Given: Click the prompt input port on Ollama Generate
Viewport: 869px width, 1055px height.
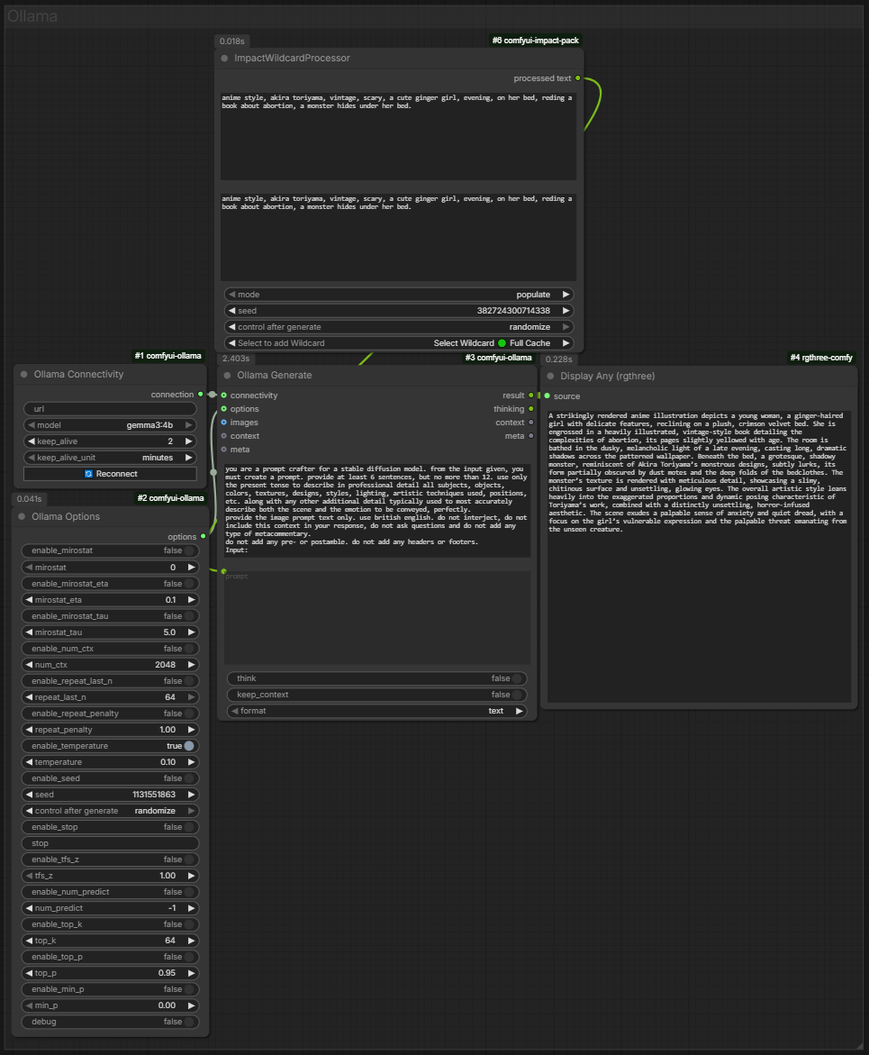Looking at the screenshot, I should 224,571.
